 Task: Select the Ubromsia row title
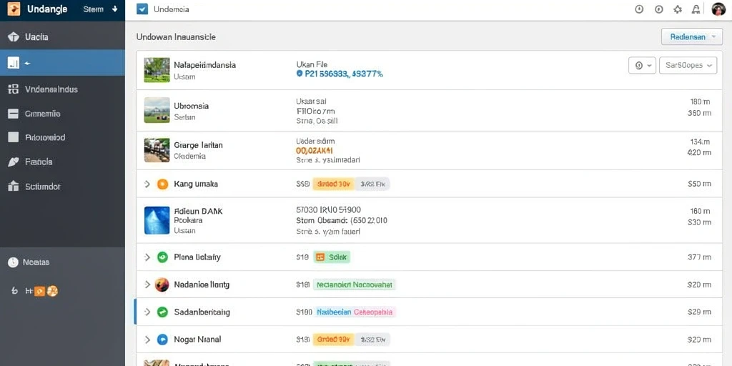(191, 106)
